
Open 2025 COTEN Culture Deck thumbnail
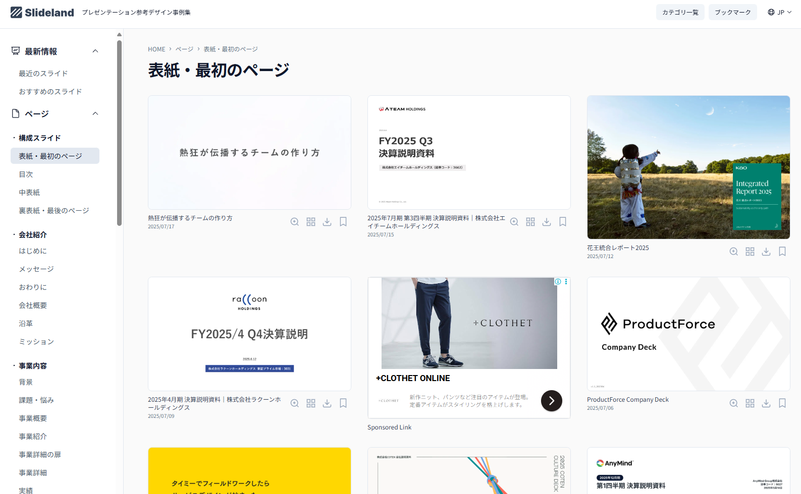tap(469, 471)
